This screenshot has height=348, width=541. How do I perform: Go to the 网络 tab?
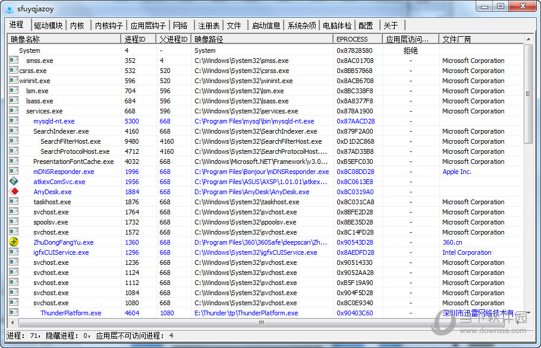coord(180,26)
